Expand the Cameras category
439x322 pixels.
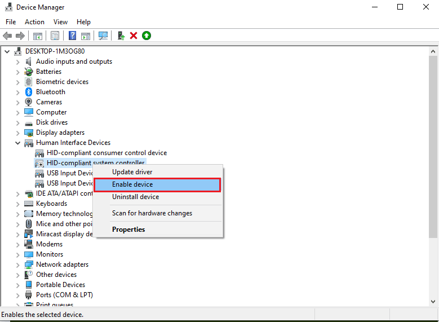(x=18, y=102)
